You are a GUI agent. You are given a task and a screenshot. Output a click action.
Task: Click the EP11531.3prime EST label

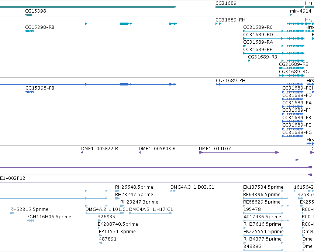point(117,232)
